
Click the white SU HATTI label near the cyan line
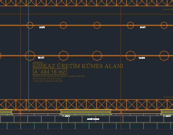pyautogui.click(x=42, y=27)
